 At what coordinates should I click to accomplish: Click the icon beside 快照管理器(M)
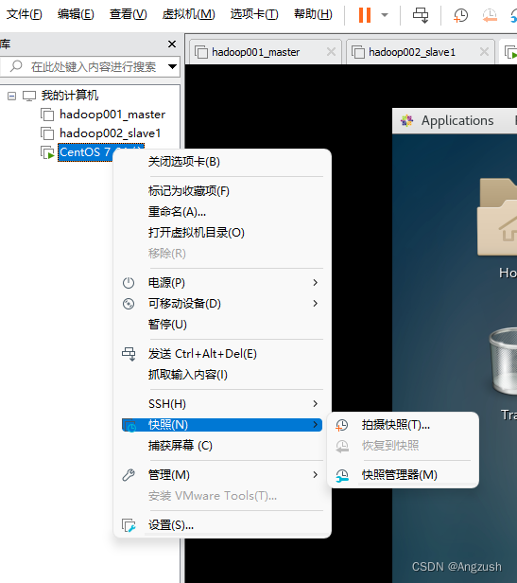click(x=342, y=475)
